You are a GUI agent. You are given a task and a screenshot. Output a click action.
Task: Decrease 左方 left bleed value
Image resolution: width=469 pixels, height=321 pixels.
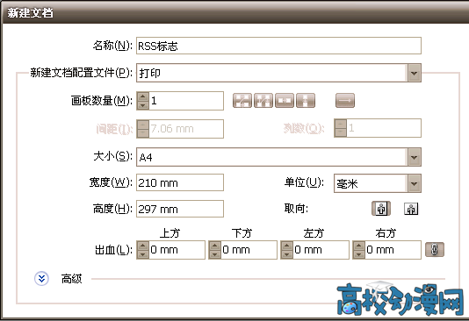pos(287,254)
